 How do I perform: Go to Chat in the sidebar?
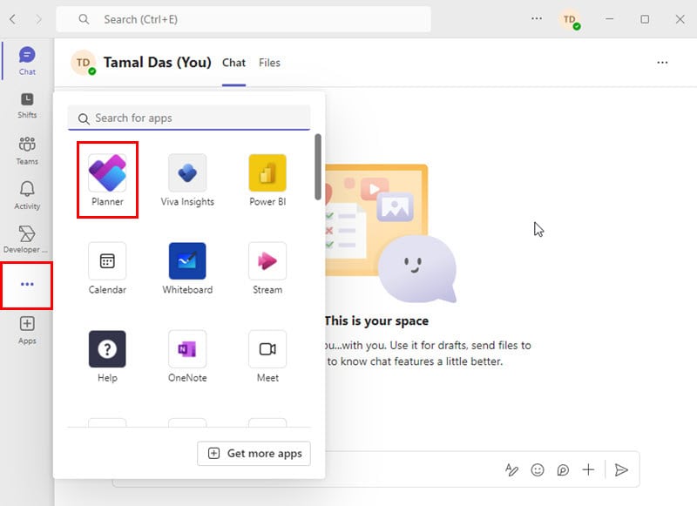(x=27, y=61)
